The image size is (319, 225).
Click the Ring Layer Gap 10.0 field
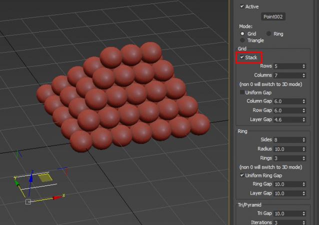(287, 193)
